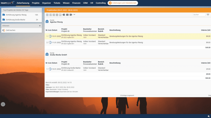
Task: Switch to the Finanzen menu
Action: tap(76, 3)
